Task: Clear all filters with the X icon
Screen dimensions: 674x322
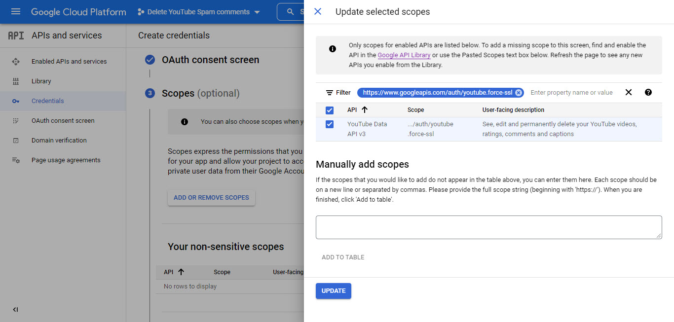Action: coord(629,92)
